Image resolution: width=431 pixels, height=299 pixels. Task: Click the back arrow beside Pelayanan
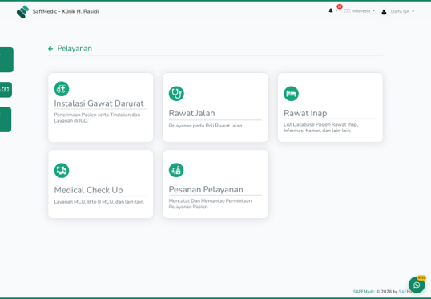point(50,49)
